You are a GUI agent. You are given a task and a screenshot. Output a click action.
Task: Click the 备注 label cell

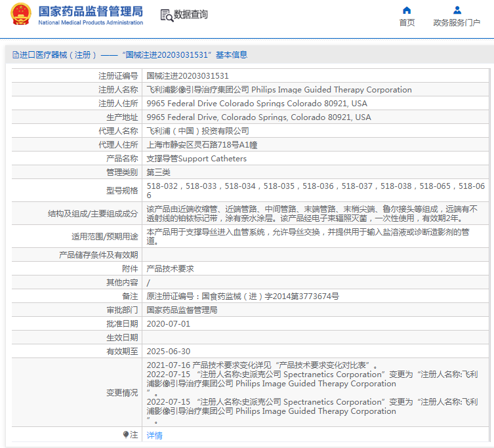77,296
